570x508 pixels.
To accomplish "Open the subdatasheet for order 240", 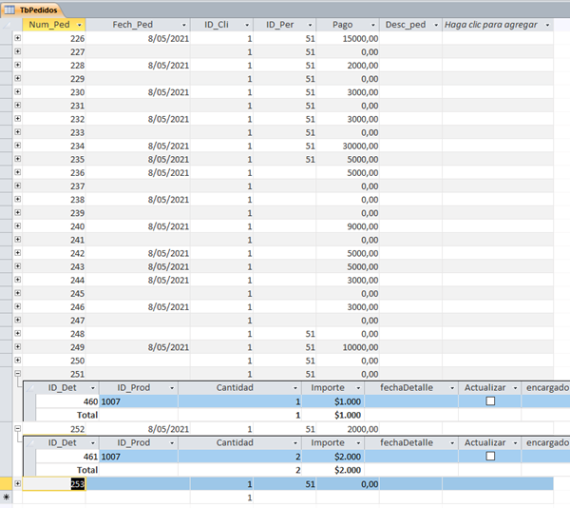I will (17, 226).
